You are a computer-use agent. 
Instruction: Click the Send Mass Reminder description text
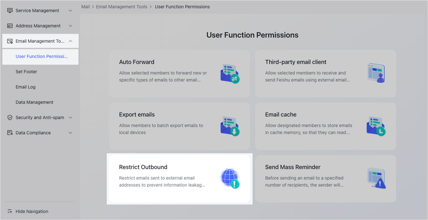coord(304,182)
